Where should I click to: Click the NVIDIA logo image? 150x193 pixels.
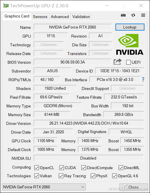130,45
